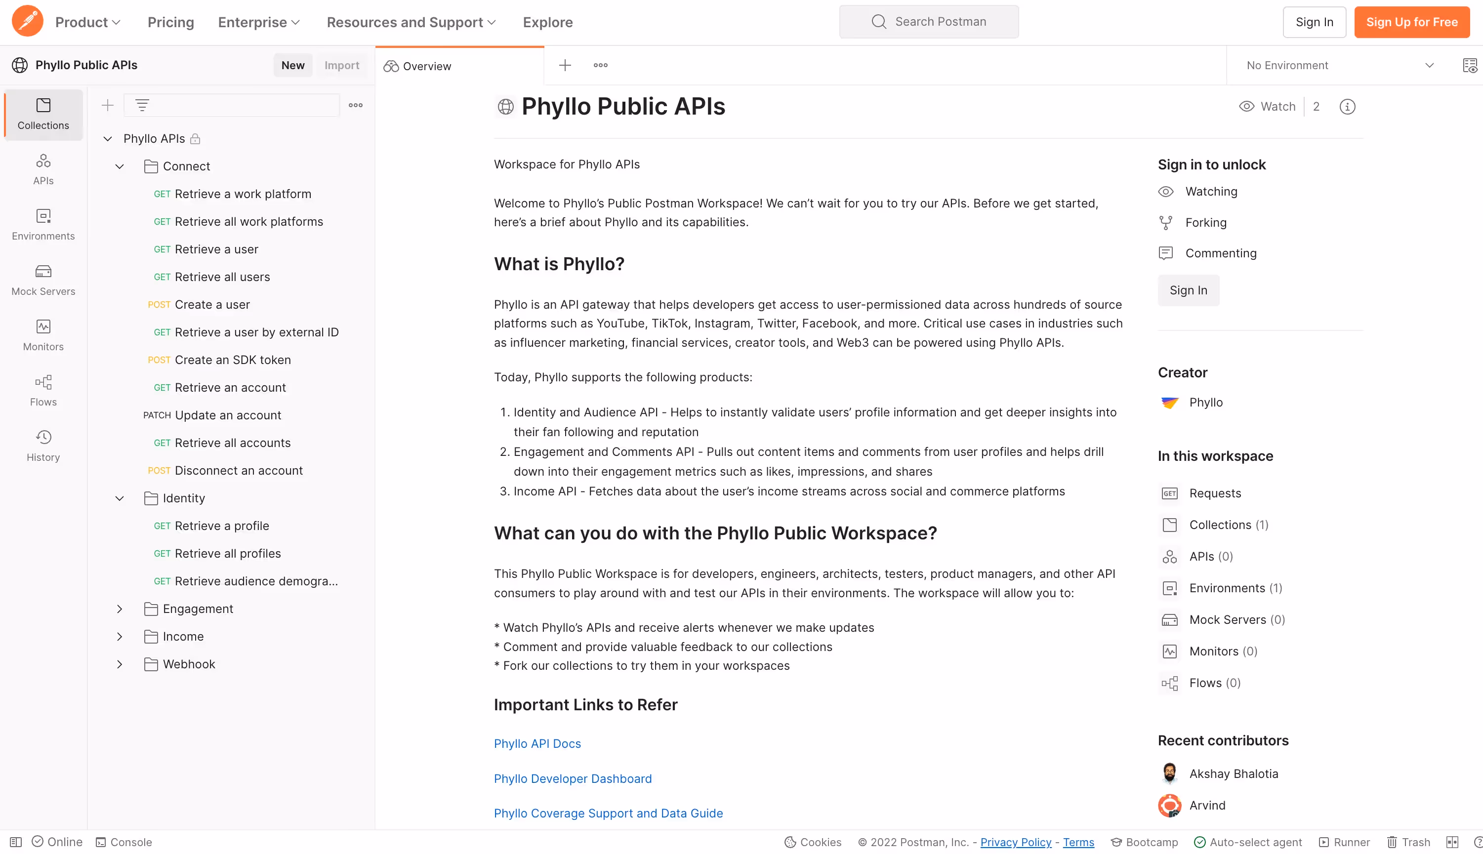This screenshot has height=854, width=1483.
Task: Select the Monitors sidebar icon
Action: click(x=43, y=335)
